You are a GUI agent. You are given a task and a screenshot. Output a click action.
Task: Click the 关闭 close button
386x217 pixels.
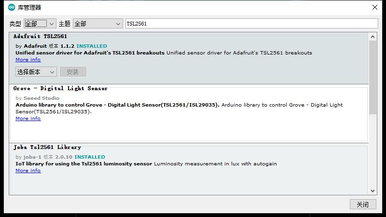[x=362, y=204]
